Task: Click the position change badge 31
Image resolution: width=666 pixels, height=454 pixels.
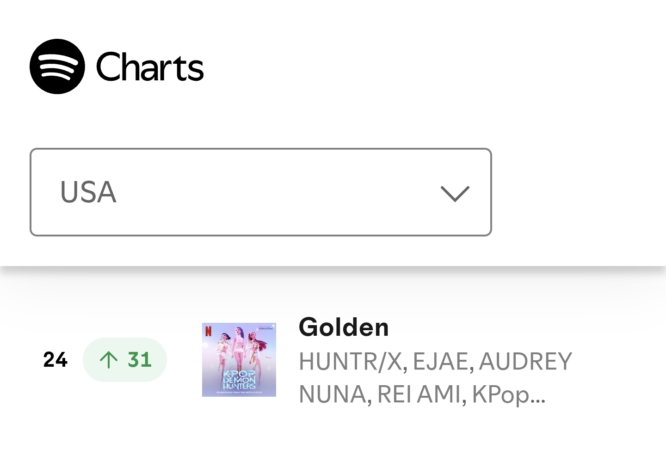Action: tap(125, 360)
